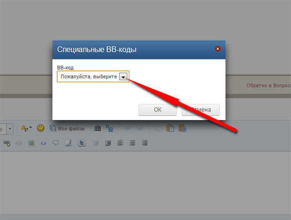Image resolution: width=291 pixels, height=220 pixels.
Task: Expand the BB-код dropdown arrow
Action: click(x=123, y=77)
